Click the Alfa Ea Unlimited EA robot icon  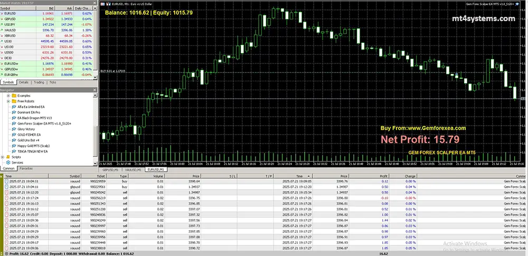click(x=14, y=107)
